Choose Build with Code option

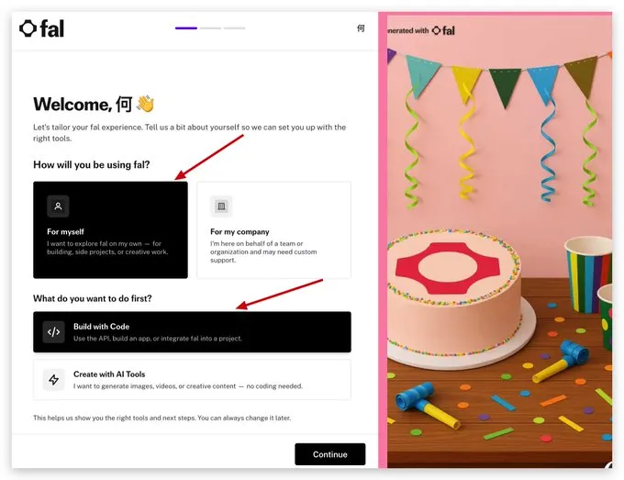click(x=192, y=332)
